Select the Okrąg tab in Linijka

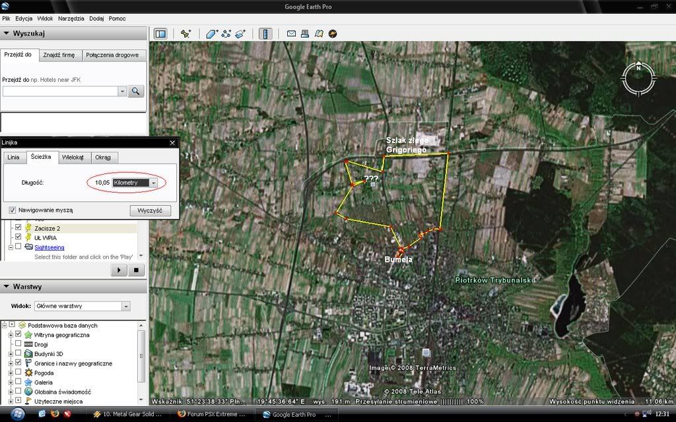(x=103, y=157)
